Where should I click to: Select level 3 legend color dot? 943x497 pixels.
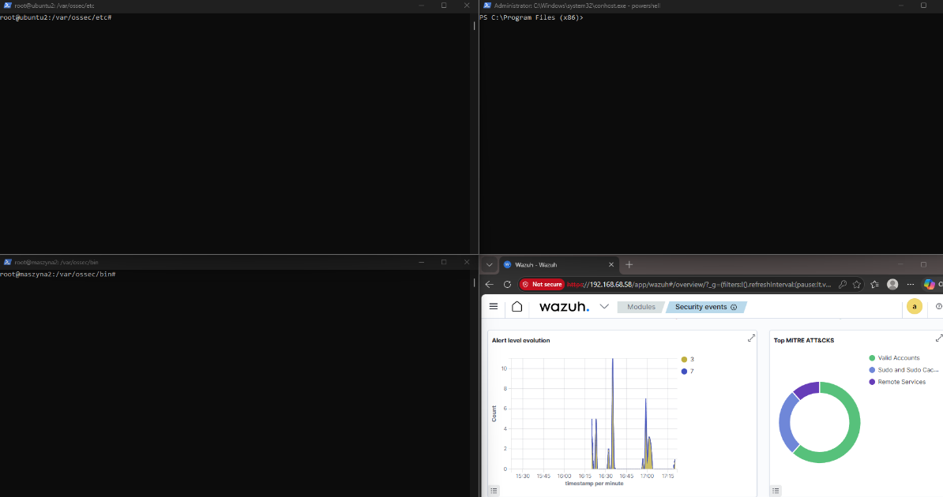[x=684, y=360]
